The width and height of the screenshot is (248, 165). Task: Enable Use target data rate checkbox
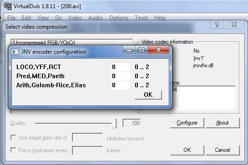point(13,137)
